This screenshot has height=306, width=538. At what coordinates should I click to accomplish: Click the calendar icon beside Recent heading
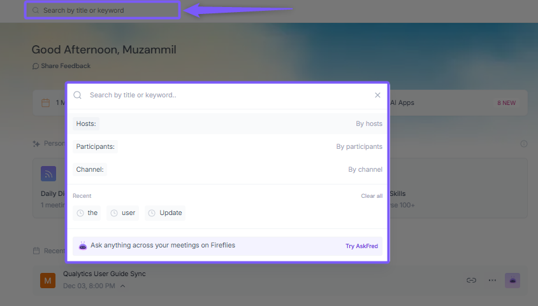click(36, 251)
